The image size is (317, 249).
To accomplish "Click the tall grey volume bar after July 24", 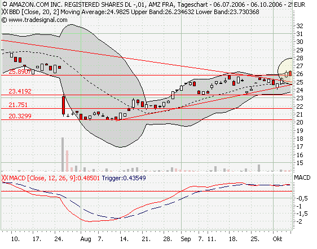I will [63, 154].
